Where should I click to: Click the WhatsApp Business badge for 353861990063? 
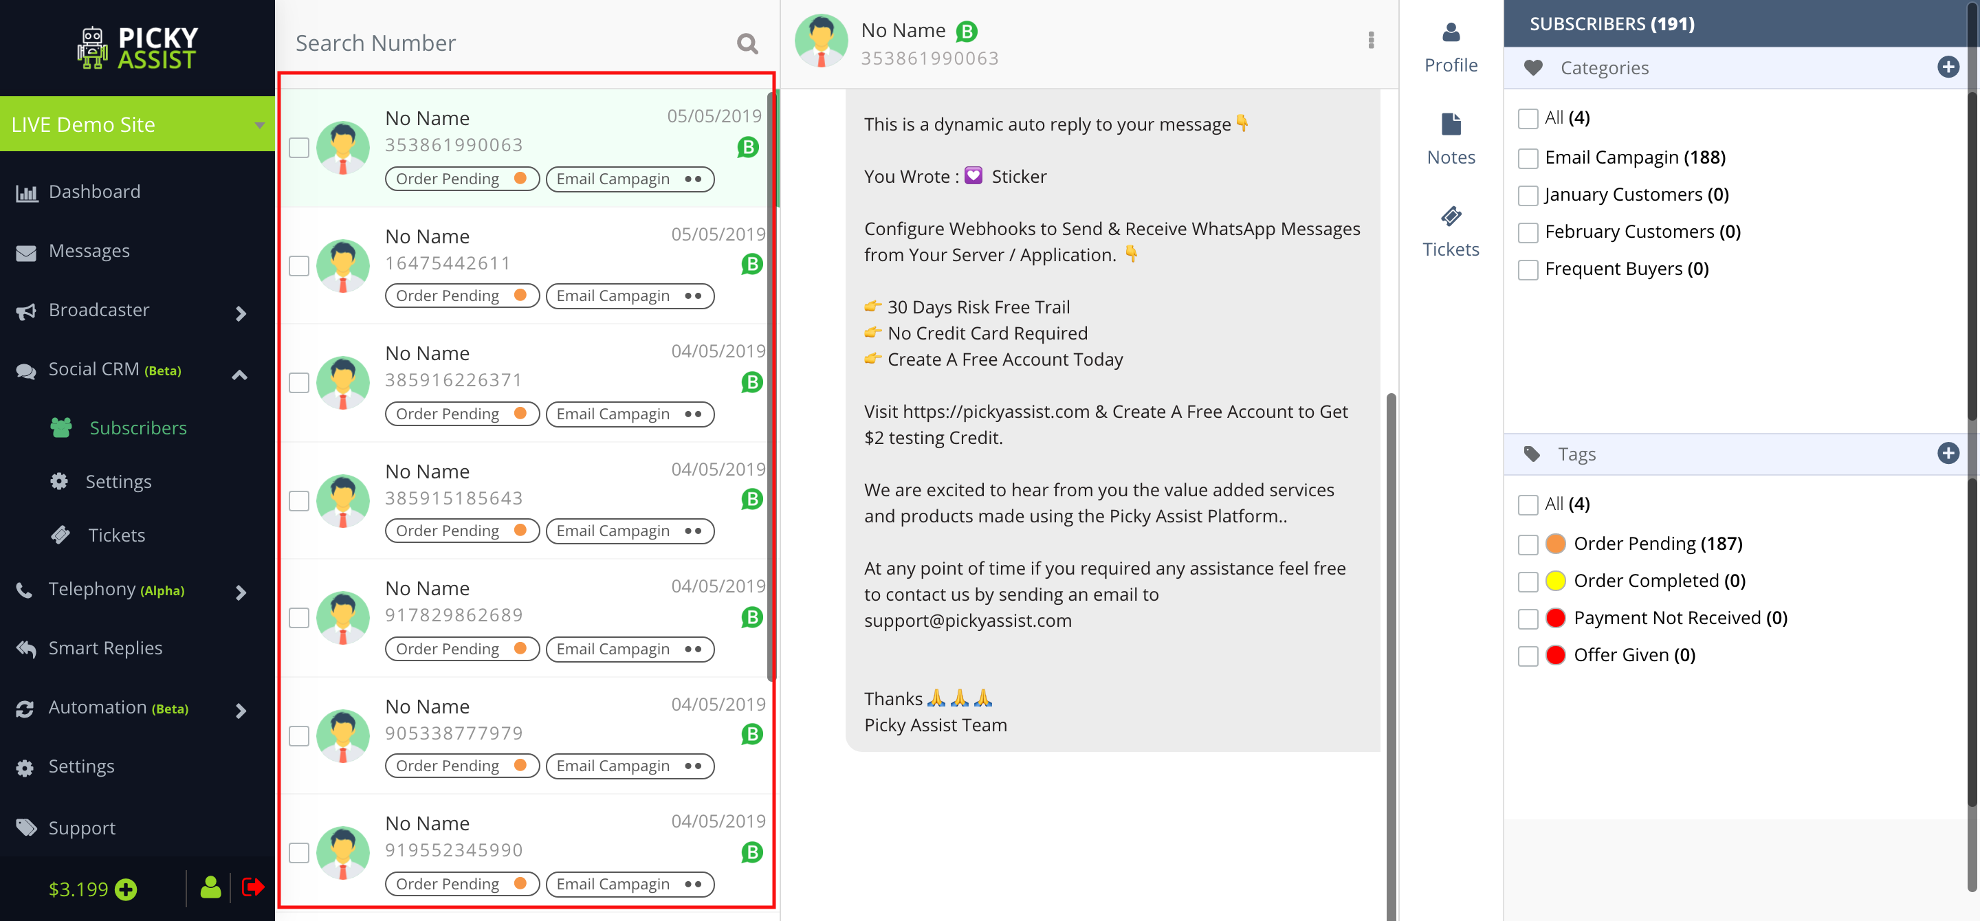click(747, 146)
